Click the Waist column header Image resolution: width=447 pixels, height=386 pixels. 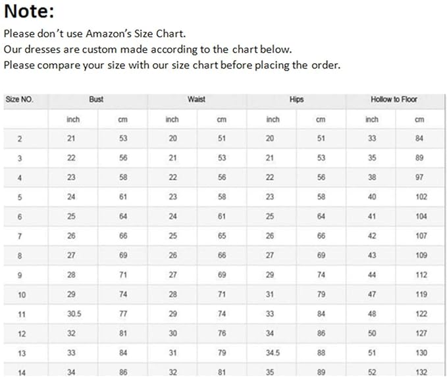(196, 99)
